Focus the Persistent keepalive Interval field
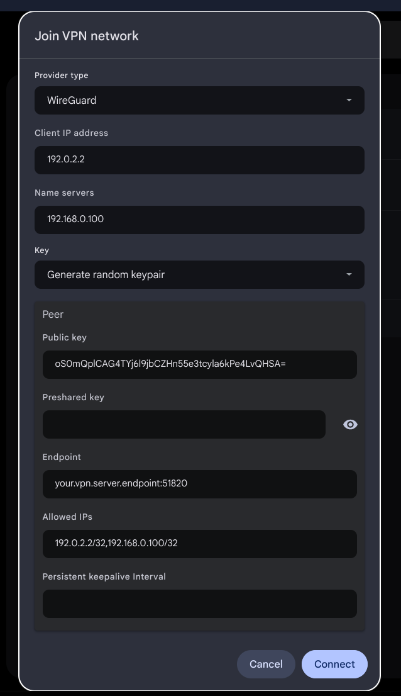The width and height of the screenshot is (401, 696). 199,603
